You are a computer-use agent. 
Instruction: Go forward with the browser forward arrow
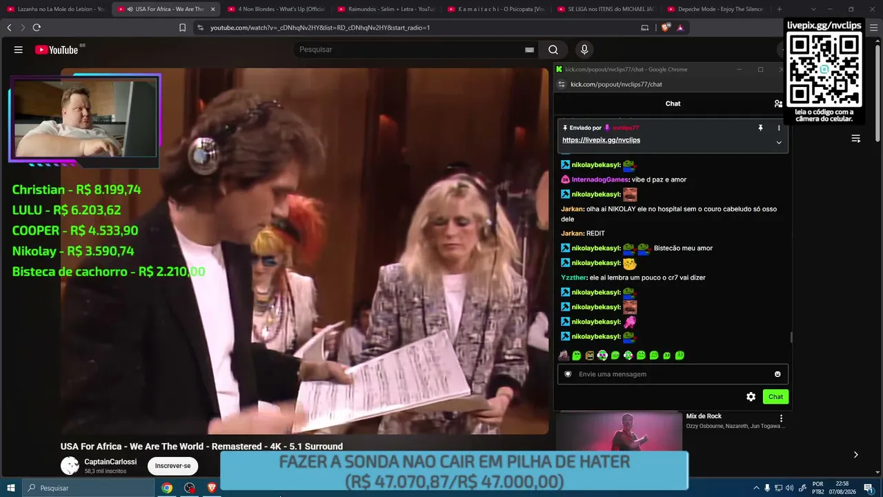coord(23,28)
